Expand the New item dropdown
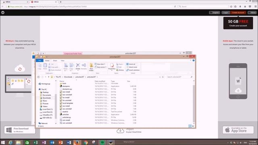Viewport: 258px width, 145px height. click(x=100, y=64)
